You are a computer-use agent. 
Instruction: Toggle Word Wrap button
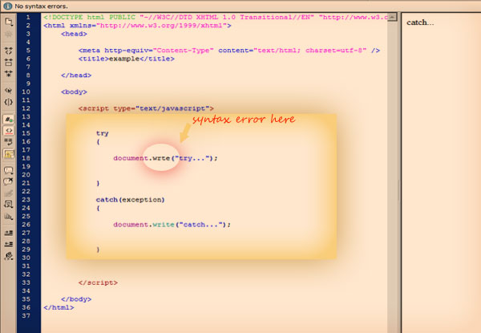coord(9,142)
